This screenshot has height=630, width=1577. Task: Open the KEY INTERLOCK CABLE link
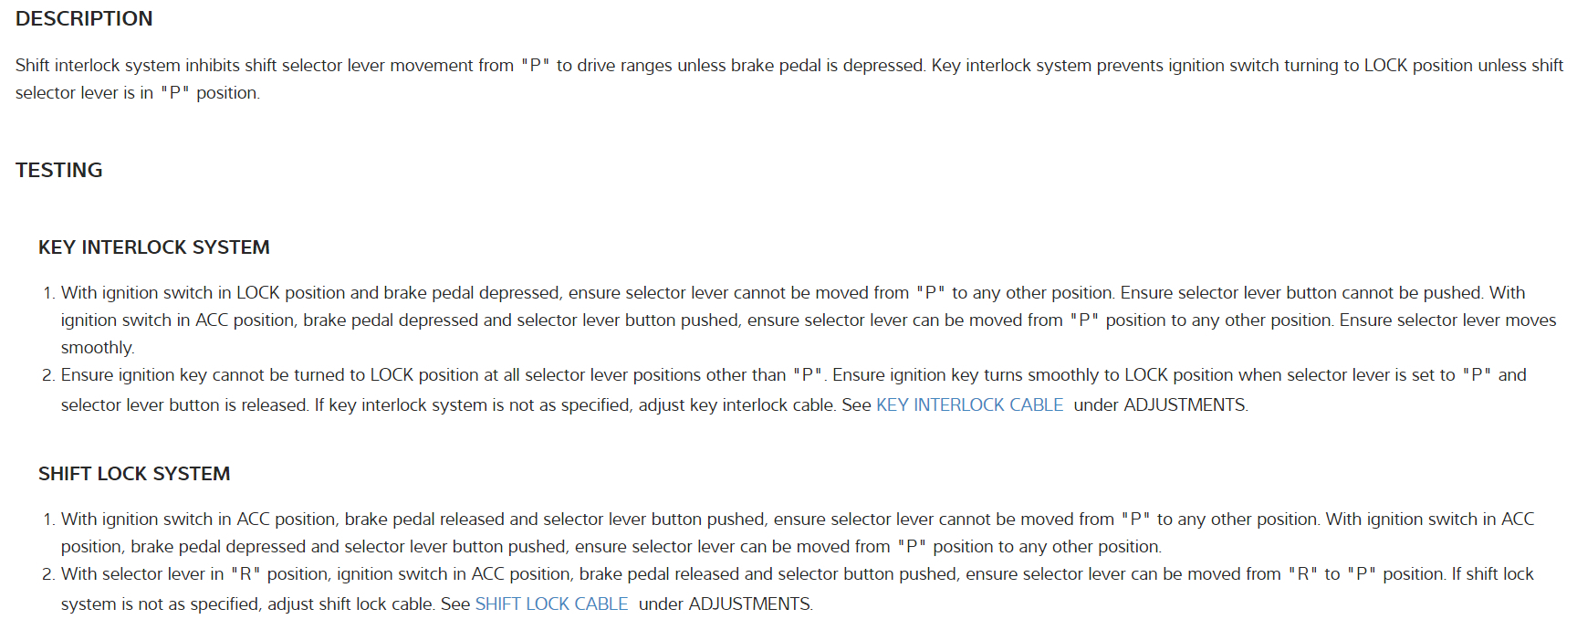[969, 404]
